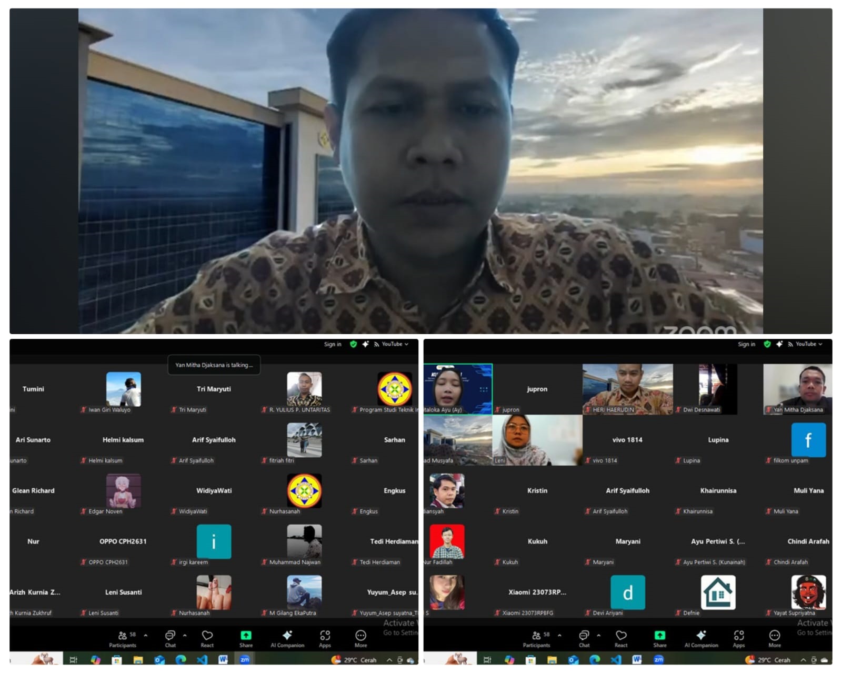Open Chat in left Zoom window
The width and height of the screenshot is (842, 673).
tap(170, 639)
